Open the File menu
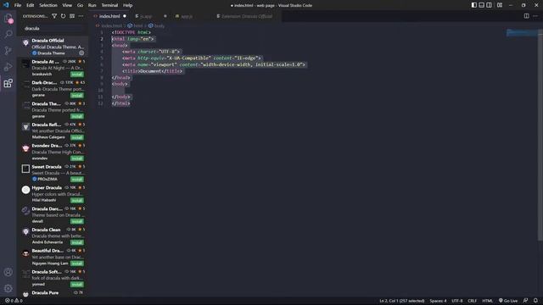Viewport: 543px width, 305px height. pyautogui.click(x=18, y=5)
